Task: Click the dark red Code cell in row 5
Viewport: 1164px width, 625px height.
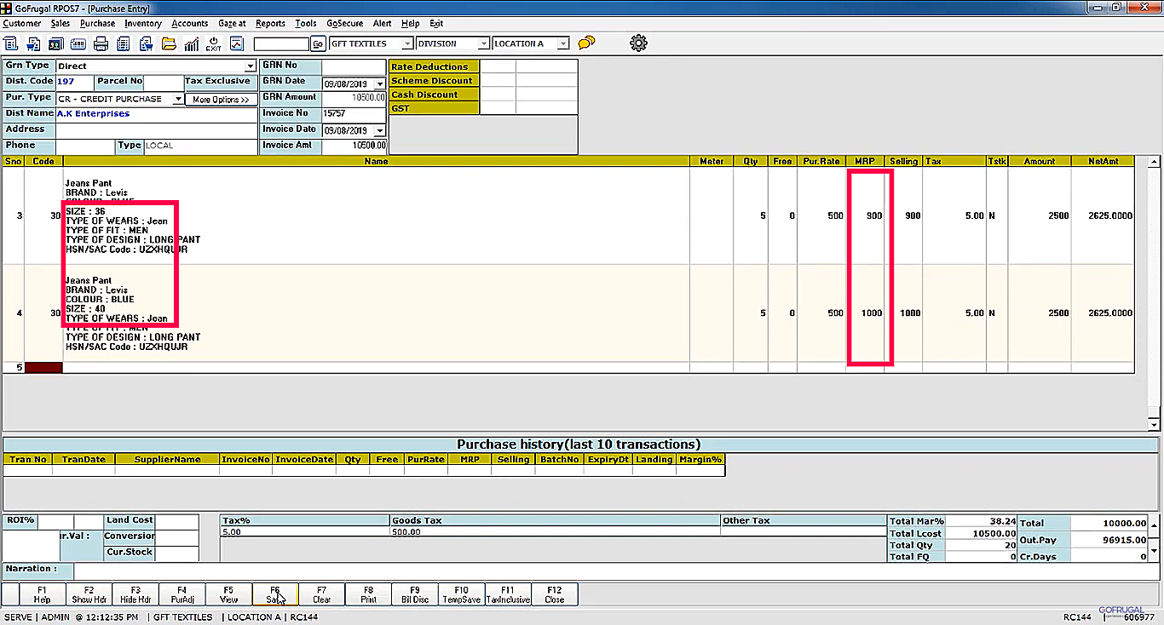Action: coord(44,368)
